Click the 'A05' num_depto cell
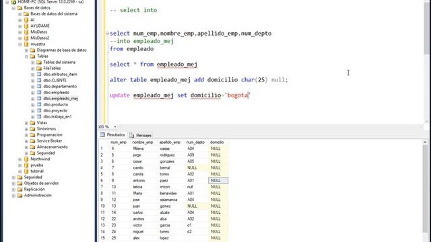The image size is (431, 242). (x=197, y=161)
